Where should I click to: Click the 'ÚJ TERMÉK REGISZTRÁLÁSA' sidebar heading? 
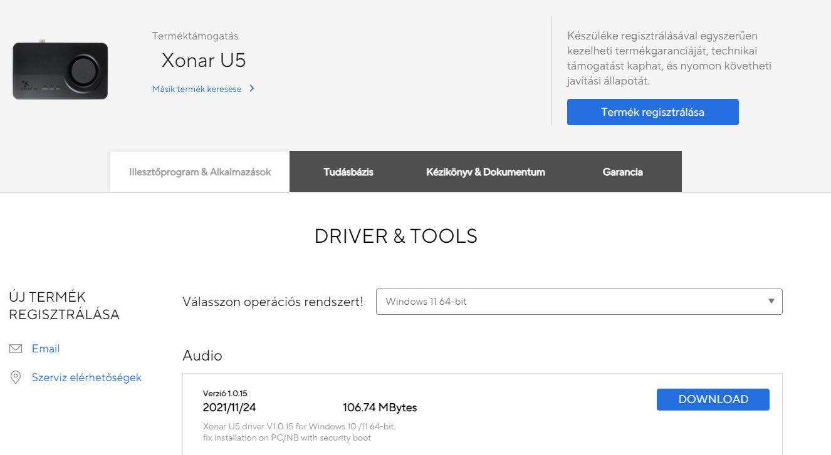(65, 305)
